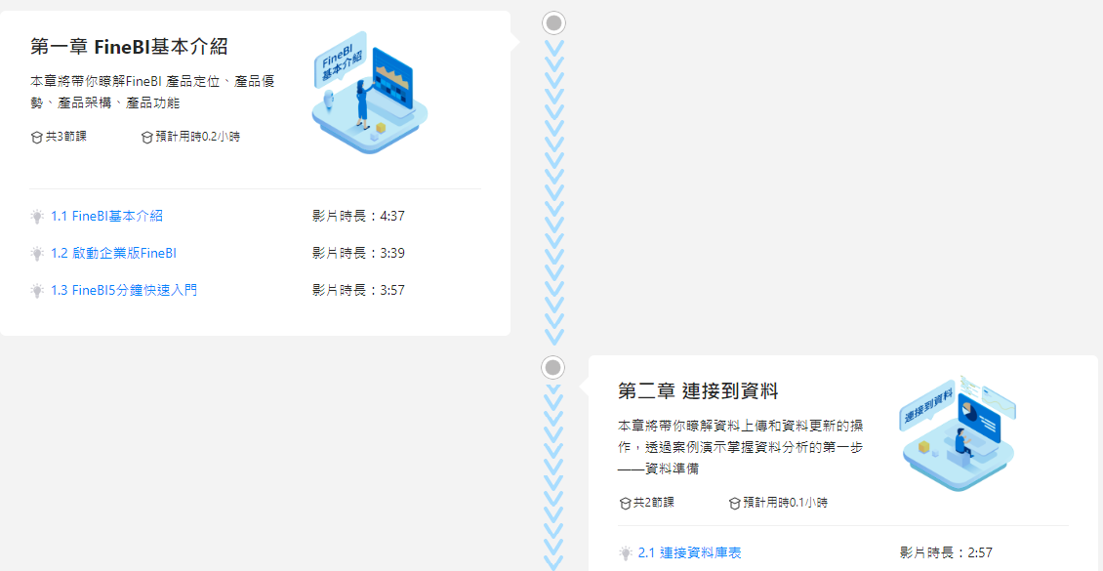Click the heading 第一章 FineBI基本介紹
The image size is (1103, 571).
130,47
